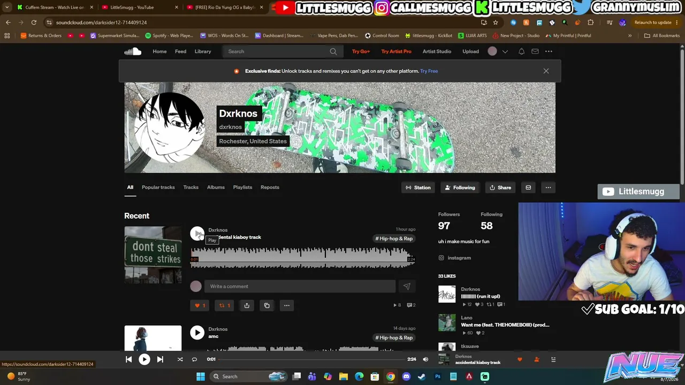Click the Hip-hop & Rap tag on accidental kiaboy track
Image resolution: width=685 pixels, height=385 pixels.
pos(394,238)
